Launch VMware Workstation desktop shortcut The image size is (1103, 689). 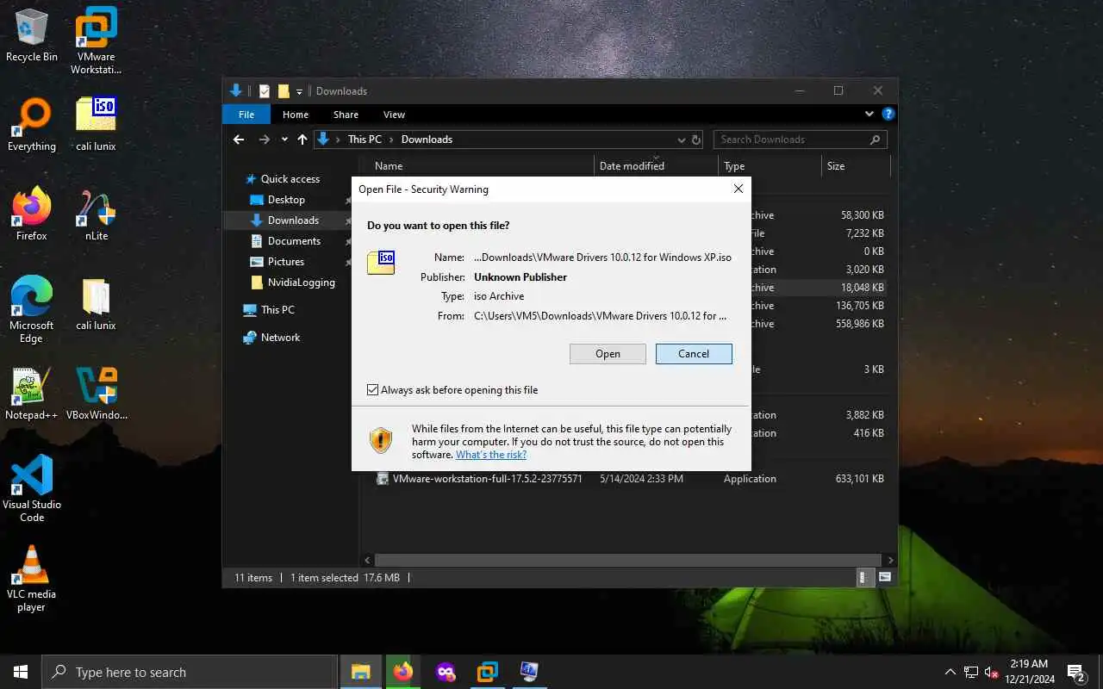[96, 40]
